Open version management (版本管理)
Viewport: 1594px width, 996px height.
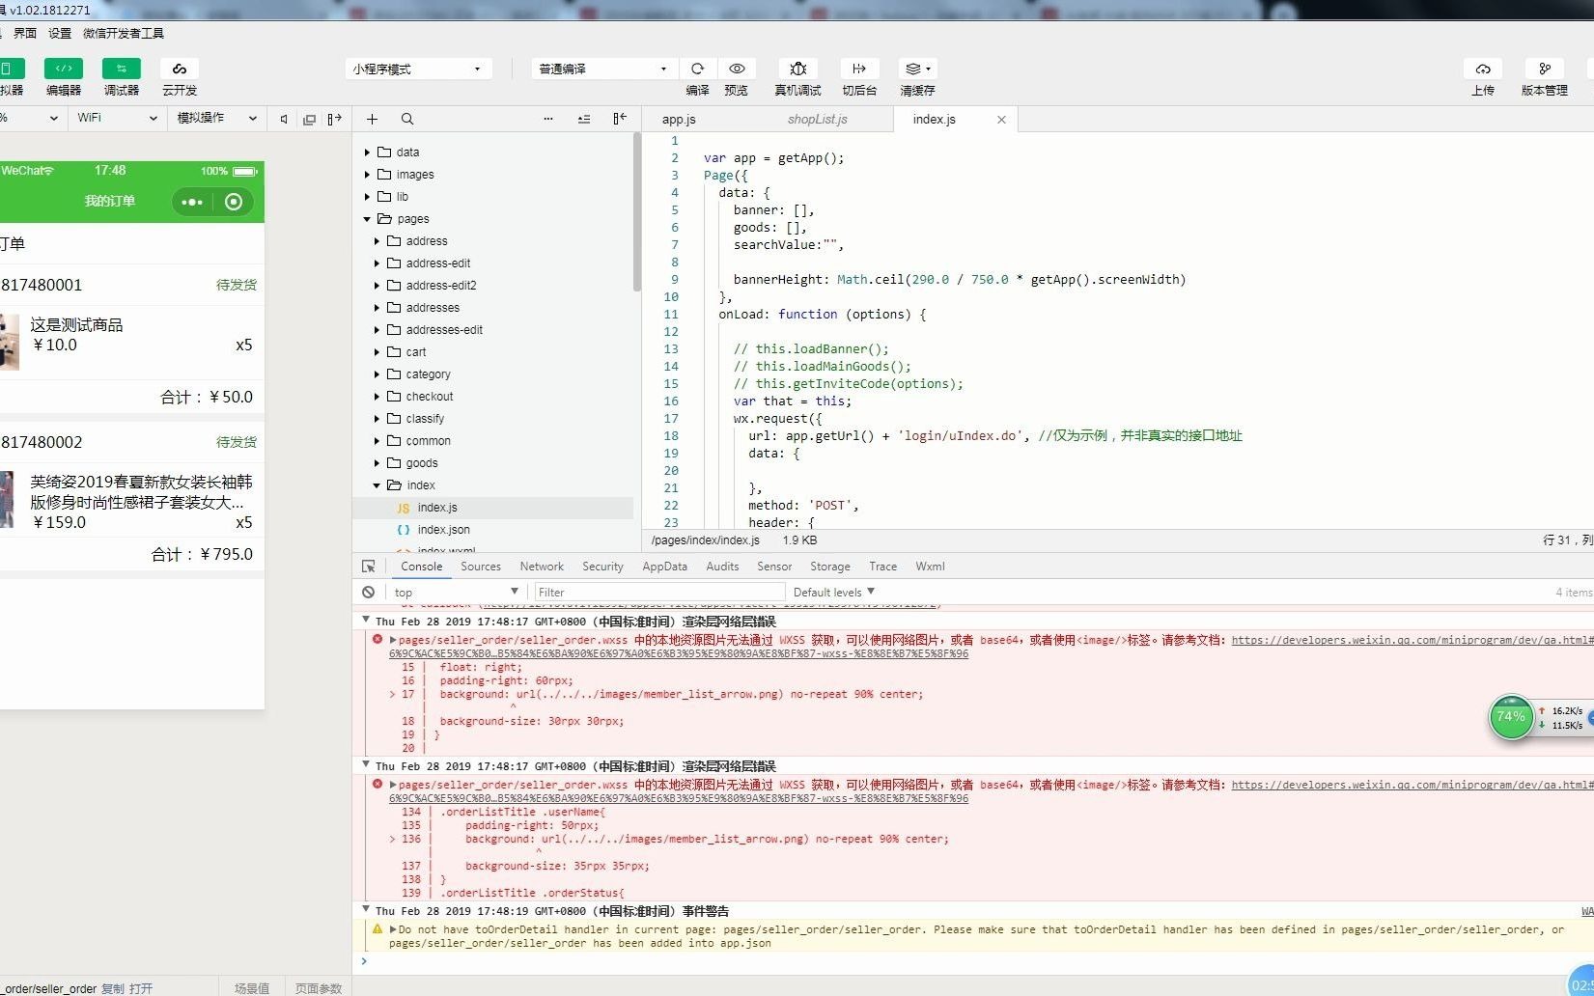1545,69
